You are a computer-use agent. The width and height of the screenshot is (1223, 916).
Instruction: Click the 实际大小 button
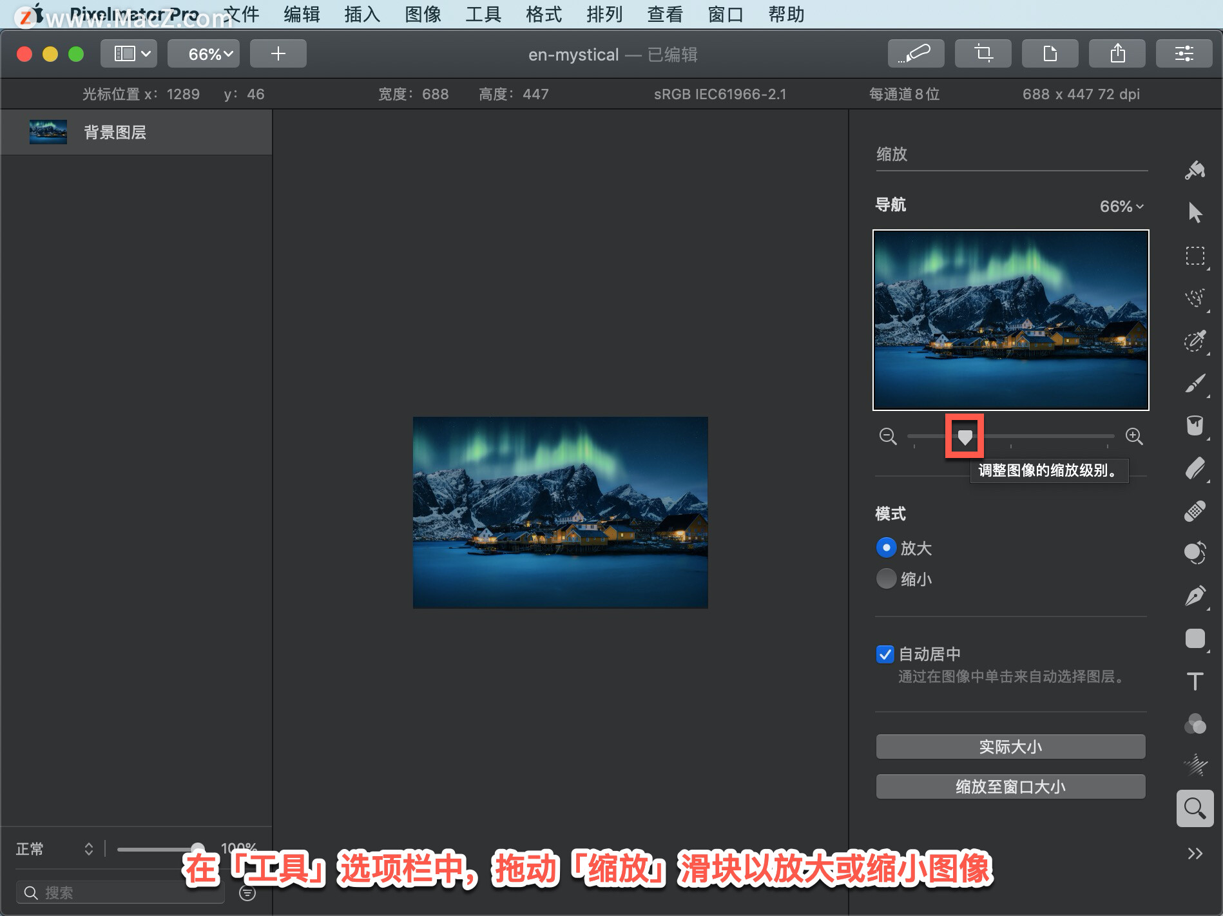(1010, 747)
